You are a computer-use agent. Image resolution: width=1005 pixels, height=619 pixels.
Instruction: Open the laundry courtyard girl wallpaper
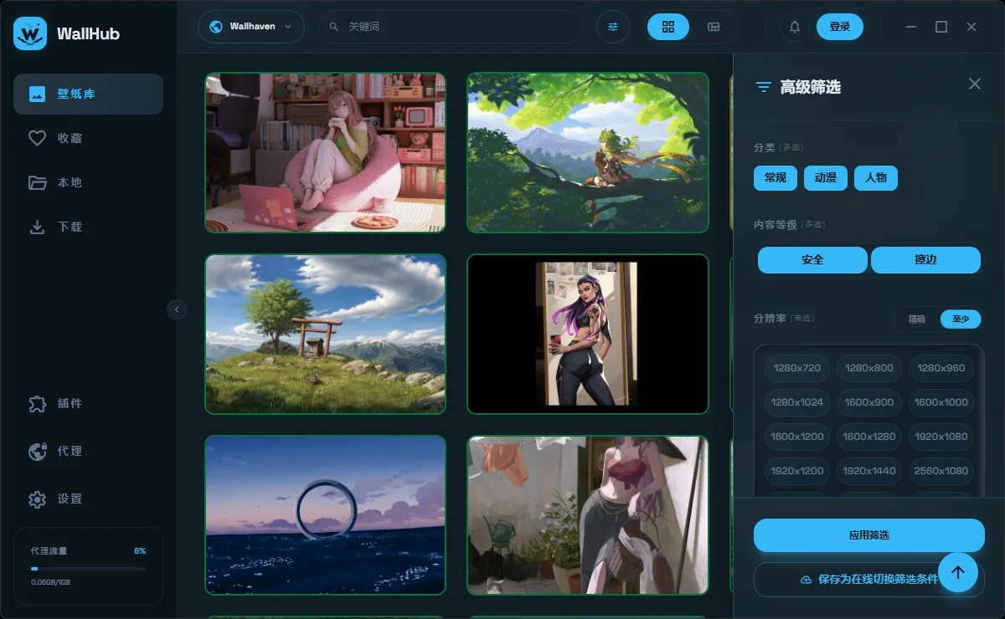[x=588, y=515]
